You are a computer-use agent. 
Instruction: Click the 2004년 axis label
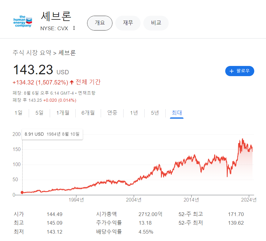coord(134,200)
